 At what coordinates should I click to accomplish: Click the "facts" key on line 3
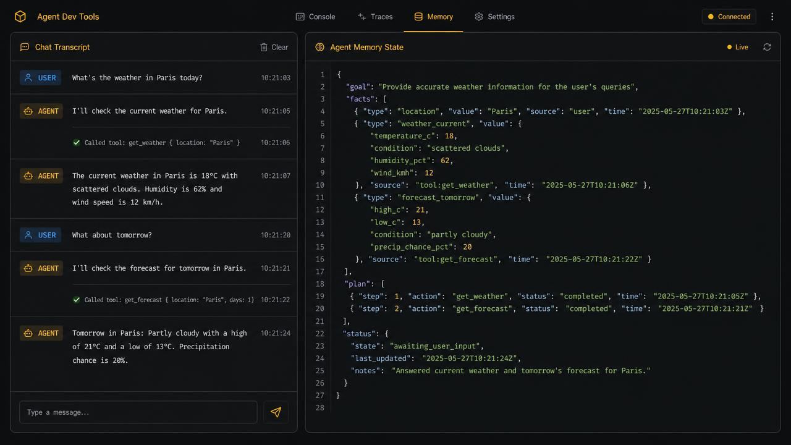point(360,99)
